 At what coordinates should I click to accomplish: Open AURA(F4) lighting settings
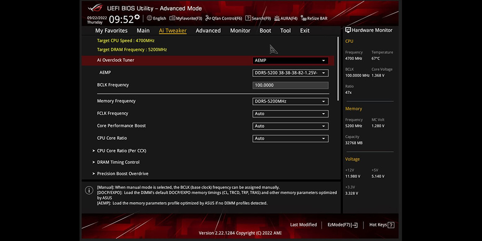[286, 18]
